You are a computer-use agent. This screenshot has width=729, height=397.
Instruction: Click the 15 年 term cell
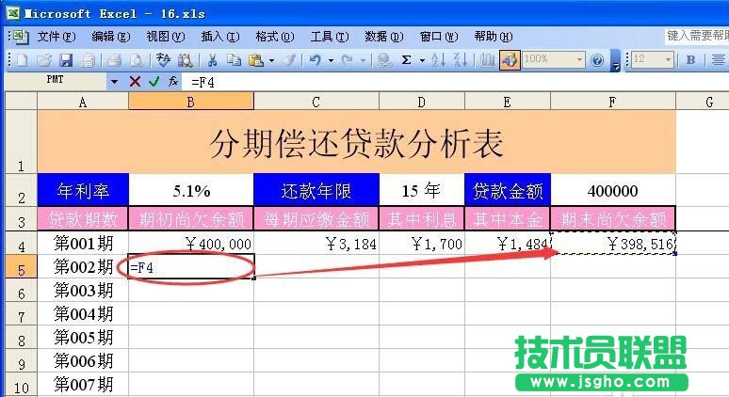click(x=422, y=190)
